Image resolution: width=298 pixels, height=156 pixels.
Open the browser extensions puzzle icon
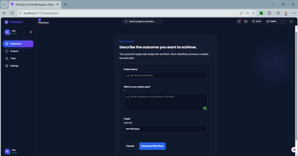(269, 13)
